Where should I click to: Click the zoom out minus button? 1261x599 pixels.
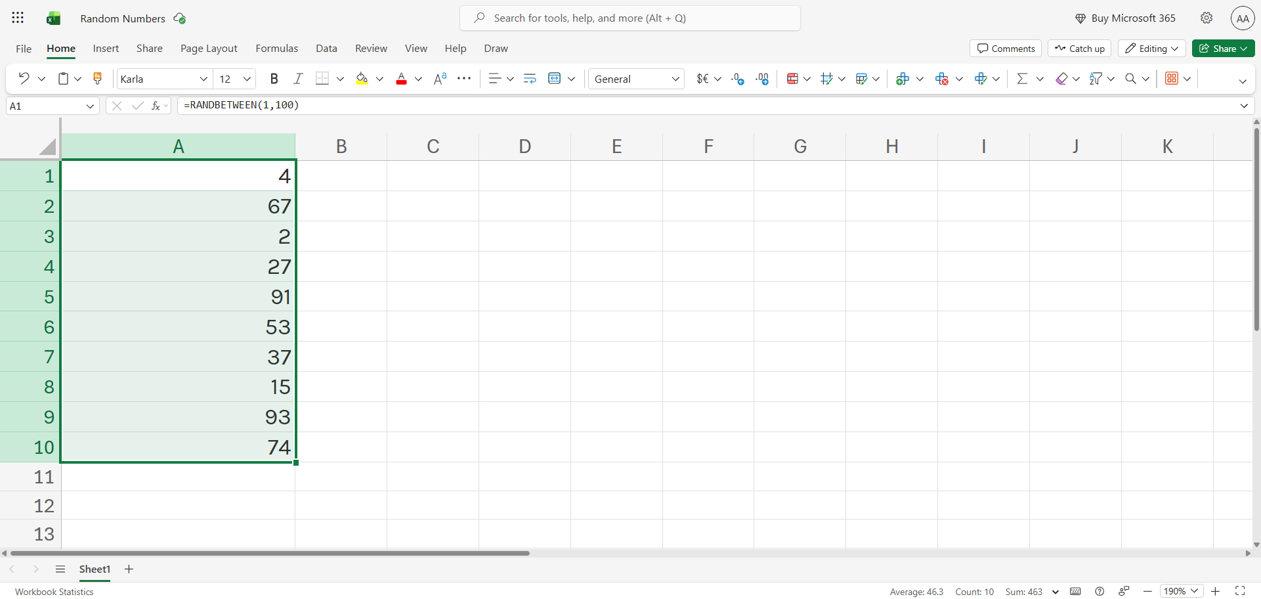tap(1147, 591)
